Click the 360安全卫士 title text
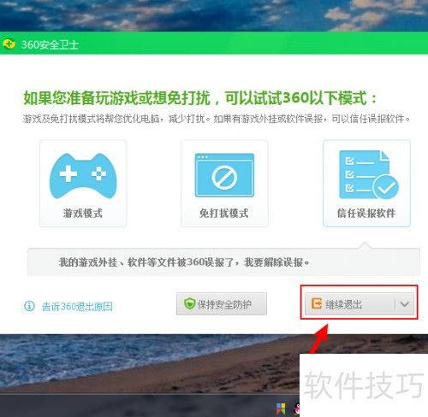 pyautogui.click(x=50, y=44)
